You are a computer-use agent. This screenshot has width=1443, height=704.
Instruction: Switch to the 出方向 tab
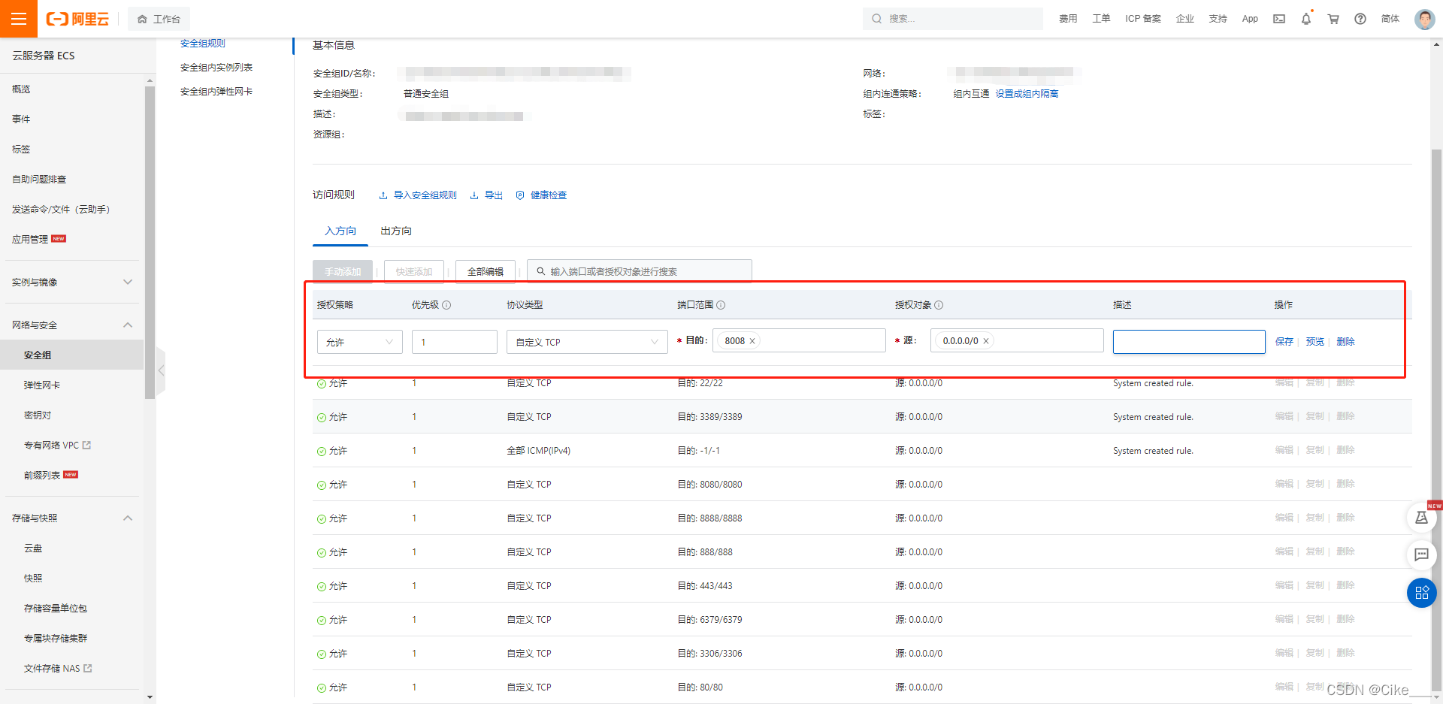[396, 231]
